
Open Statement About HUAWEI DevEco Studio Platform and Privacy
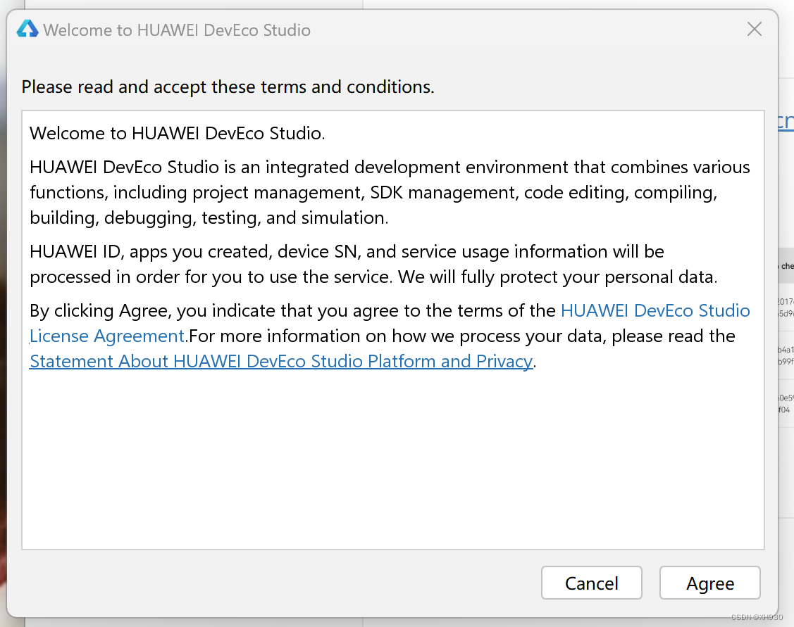tap(281, 361)
